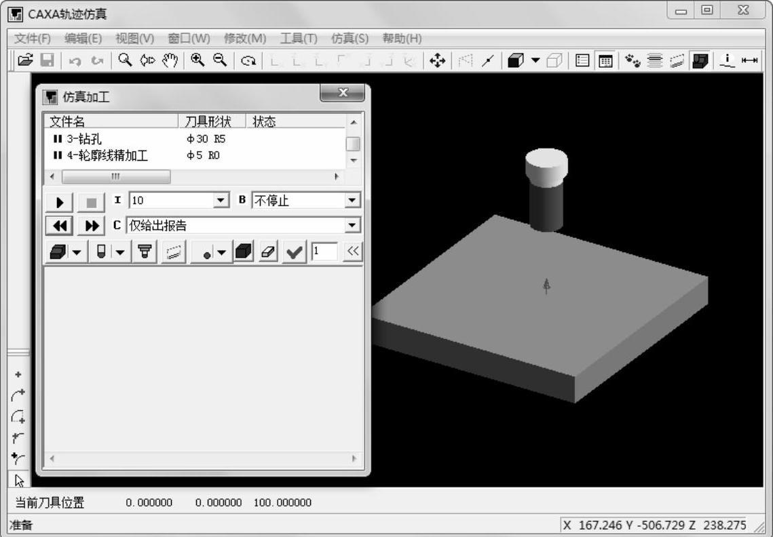Image resolution: width=773 pixels, height=537 pixels.
Task: Click the file list vertical scroll down arrow
Action: click(x=354, y=161)
